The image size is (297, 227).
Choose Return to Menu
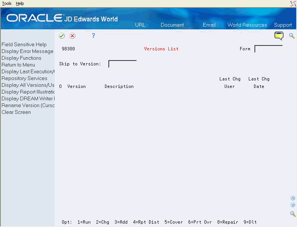[18, 65]
